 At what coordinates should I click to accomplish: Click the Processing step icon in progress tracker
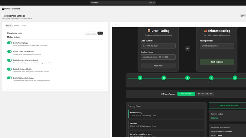tap(164, 78)
